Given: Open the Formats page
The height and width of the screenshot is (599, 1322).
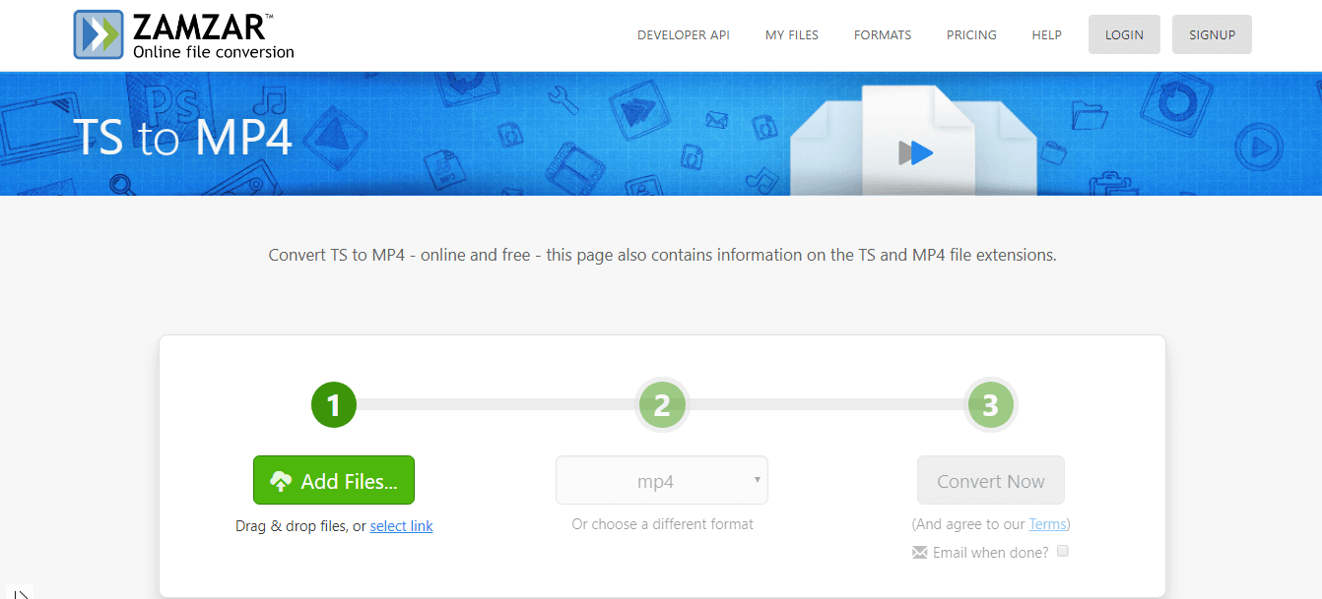Looking at the screenshot, I should click(882, 34).
